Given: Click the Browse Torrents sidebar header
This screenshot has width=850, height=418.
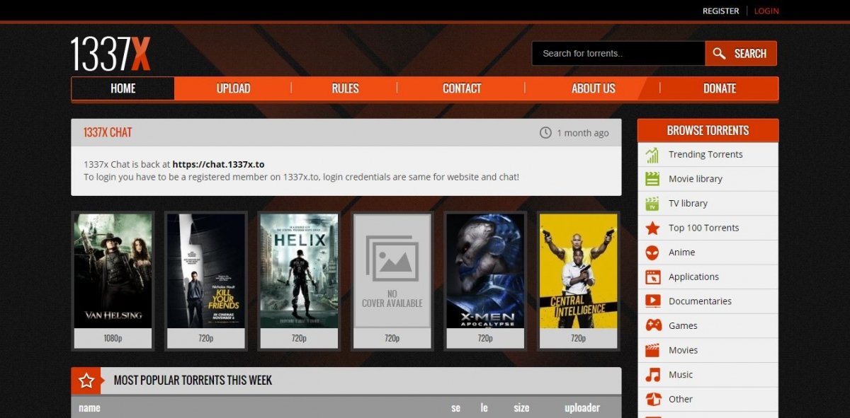Looking at the screenshot, I should click(708, 131).
